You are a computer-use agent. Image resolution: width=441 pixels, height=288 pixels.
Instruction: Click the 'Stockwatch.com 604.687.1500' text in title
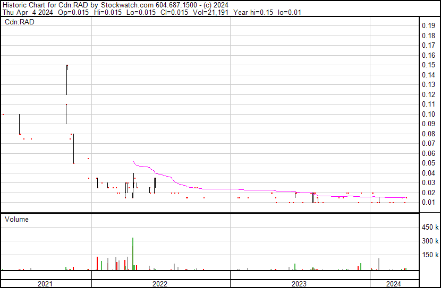click(x=149, y=5)
